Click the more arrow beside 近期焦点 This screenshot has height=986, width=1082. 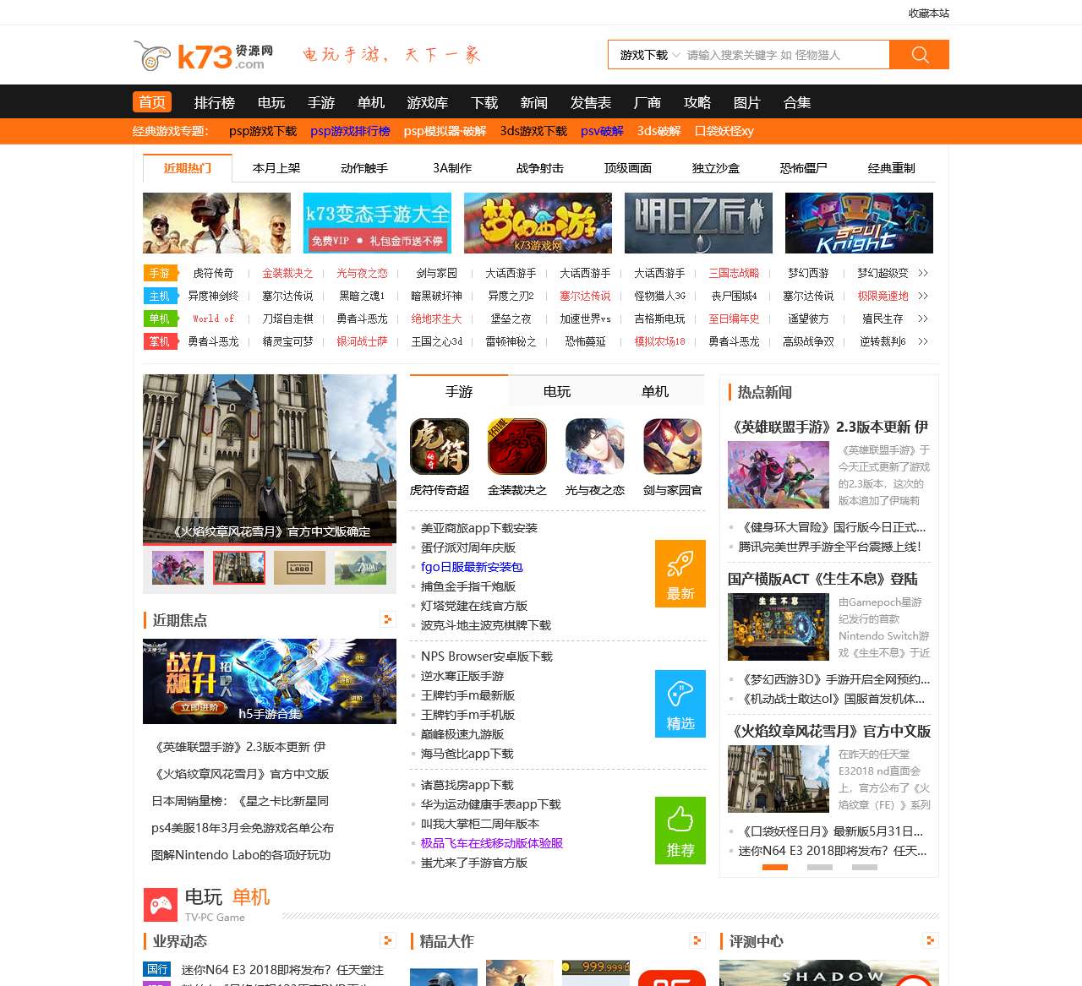tap(388, 619)
